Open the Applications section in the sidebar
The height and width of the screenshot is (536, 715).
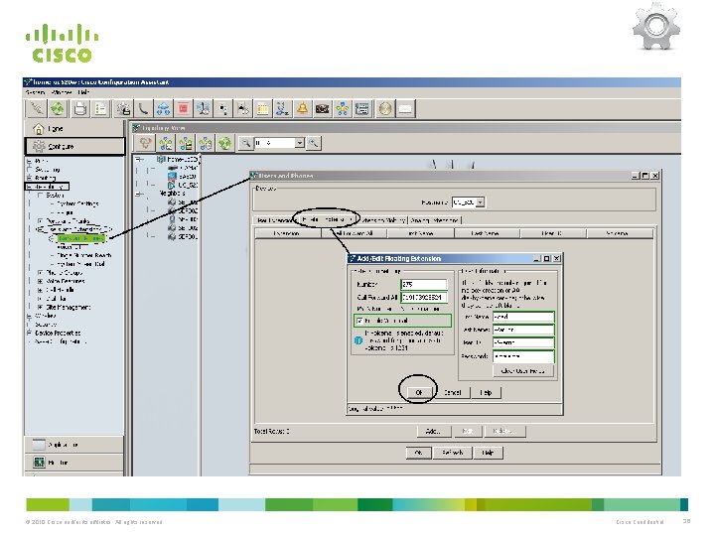click(x=74, y=445)
